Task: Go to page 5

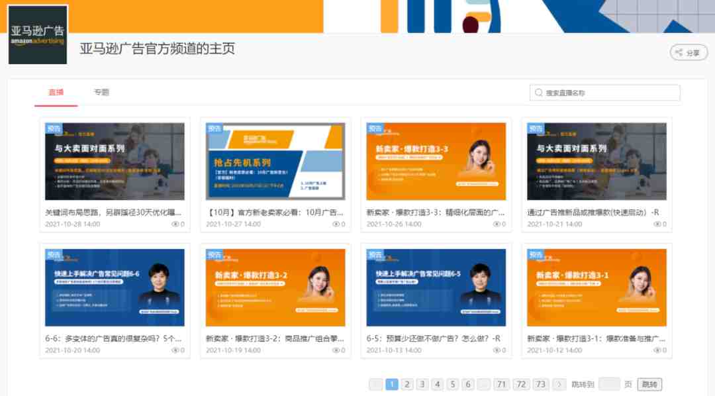Action: (x=453, y=384)
